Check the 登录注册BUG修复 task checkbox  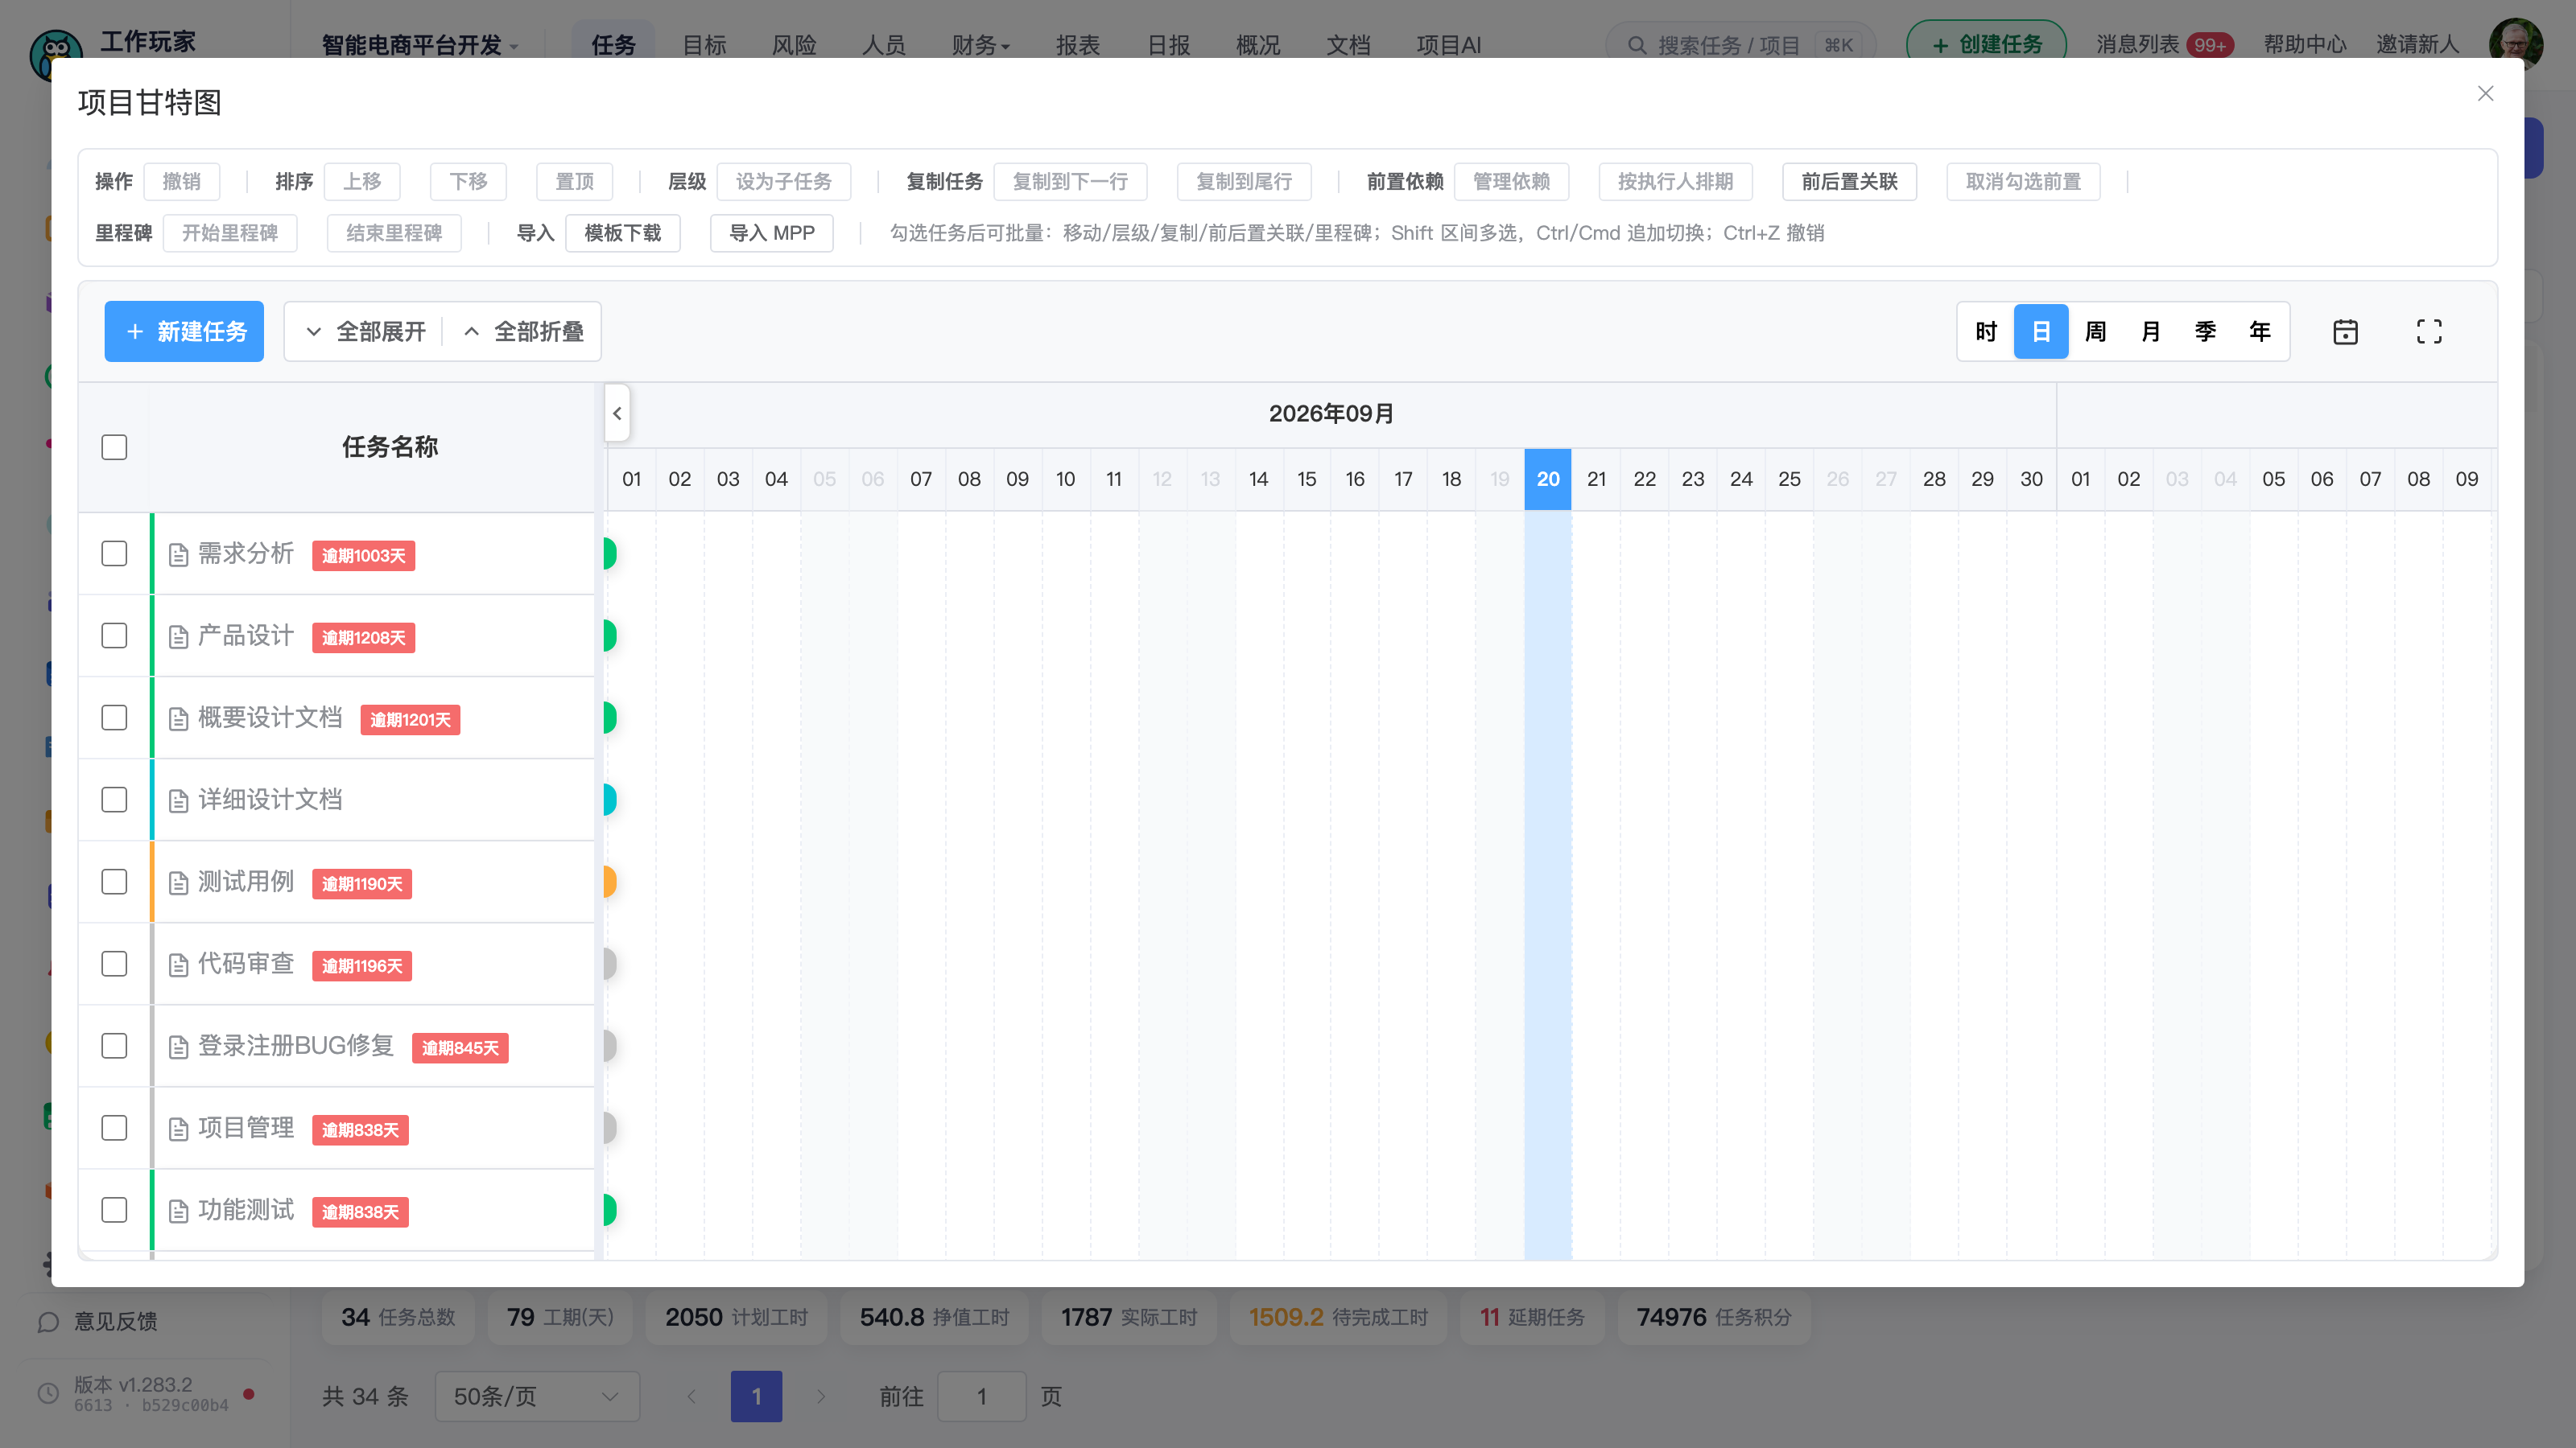[x=114, y=1045]
